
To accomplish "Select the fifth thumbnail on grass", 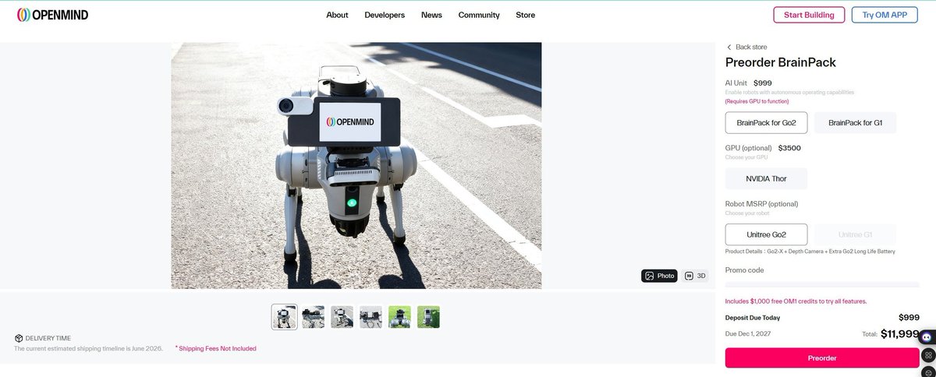I will (399, 316).
